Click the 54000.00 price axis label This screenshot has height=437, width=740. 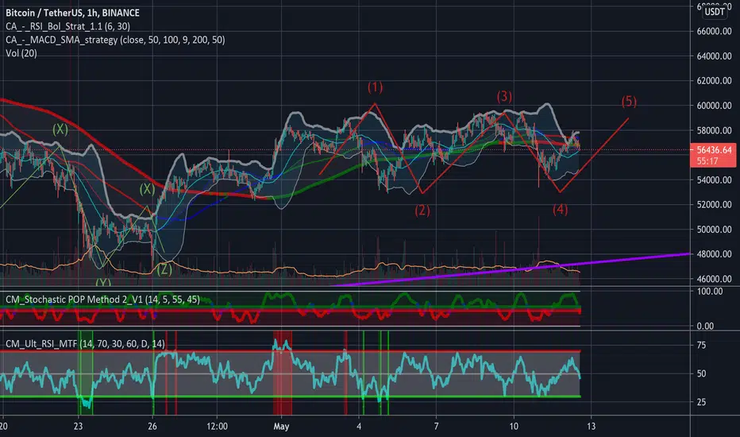point(714,180)
